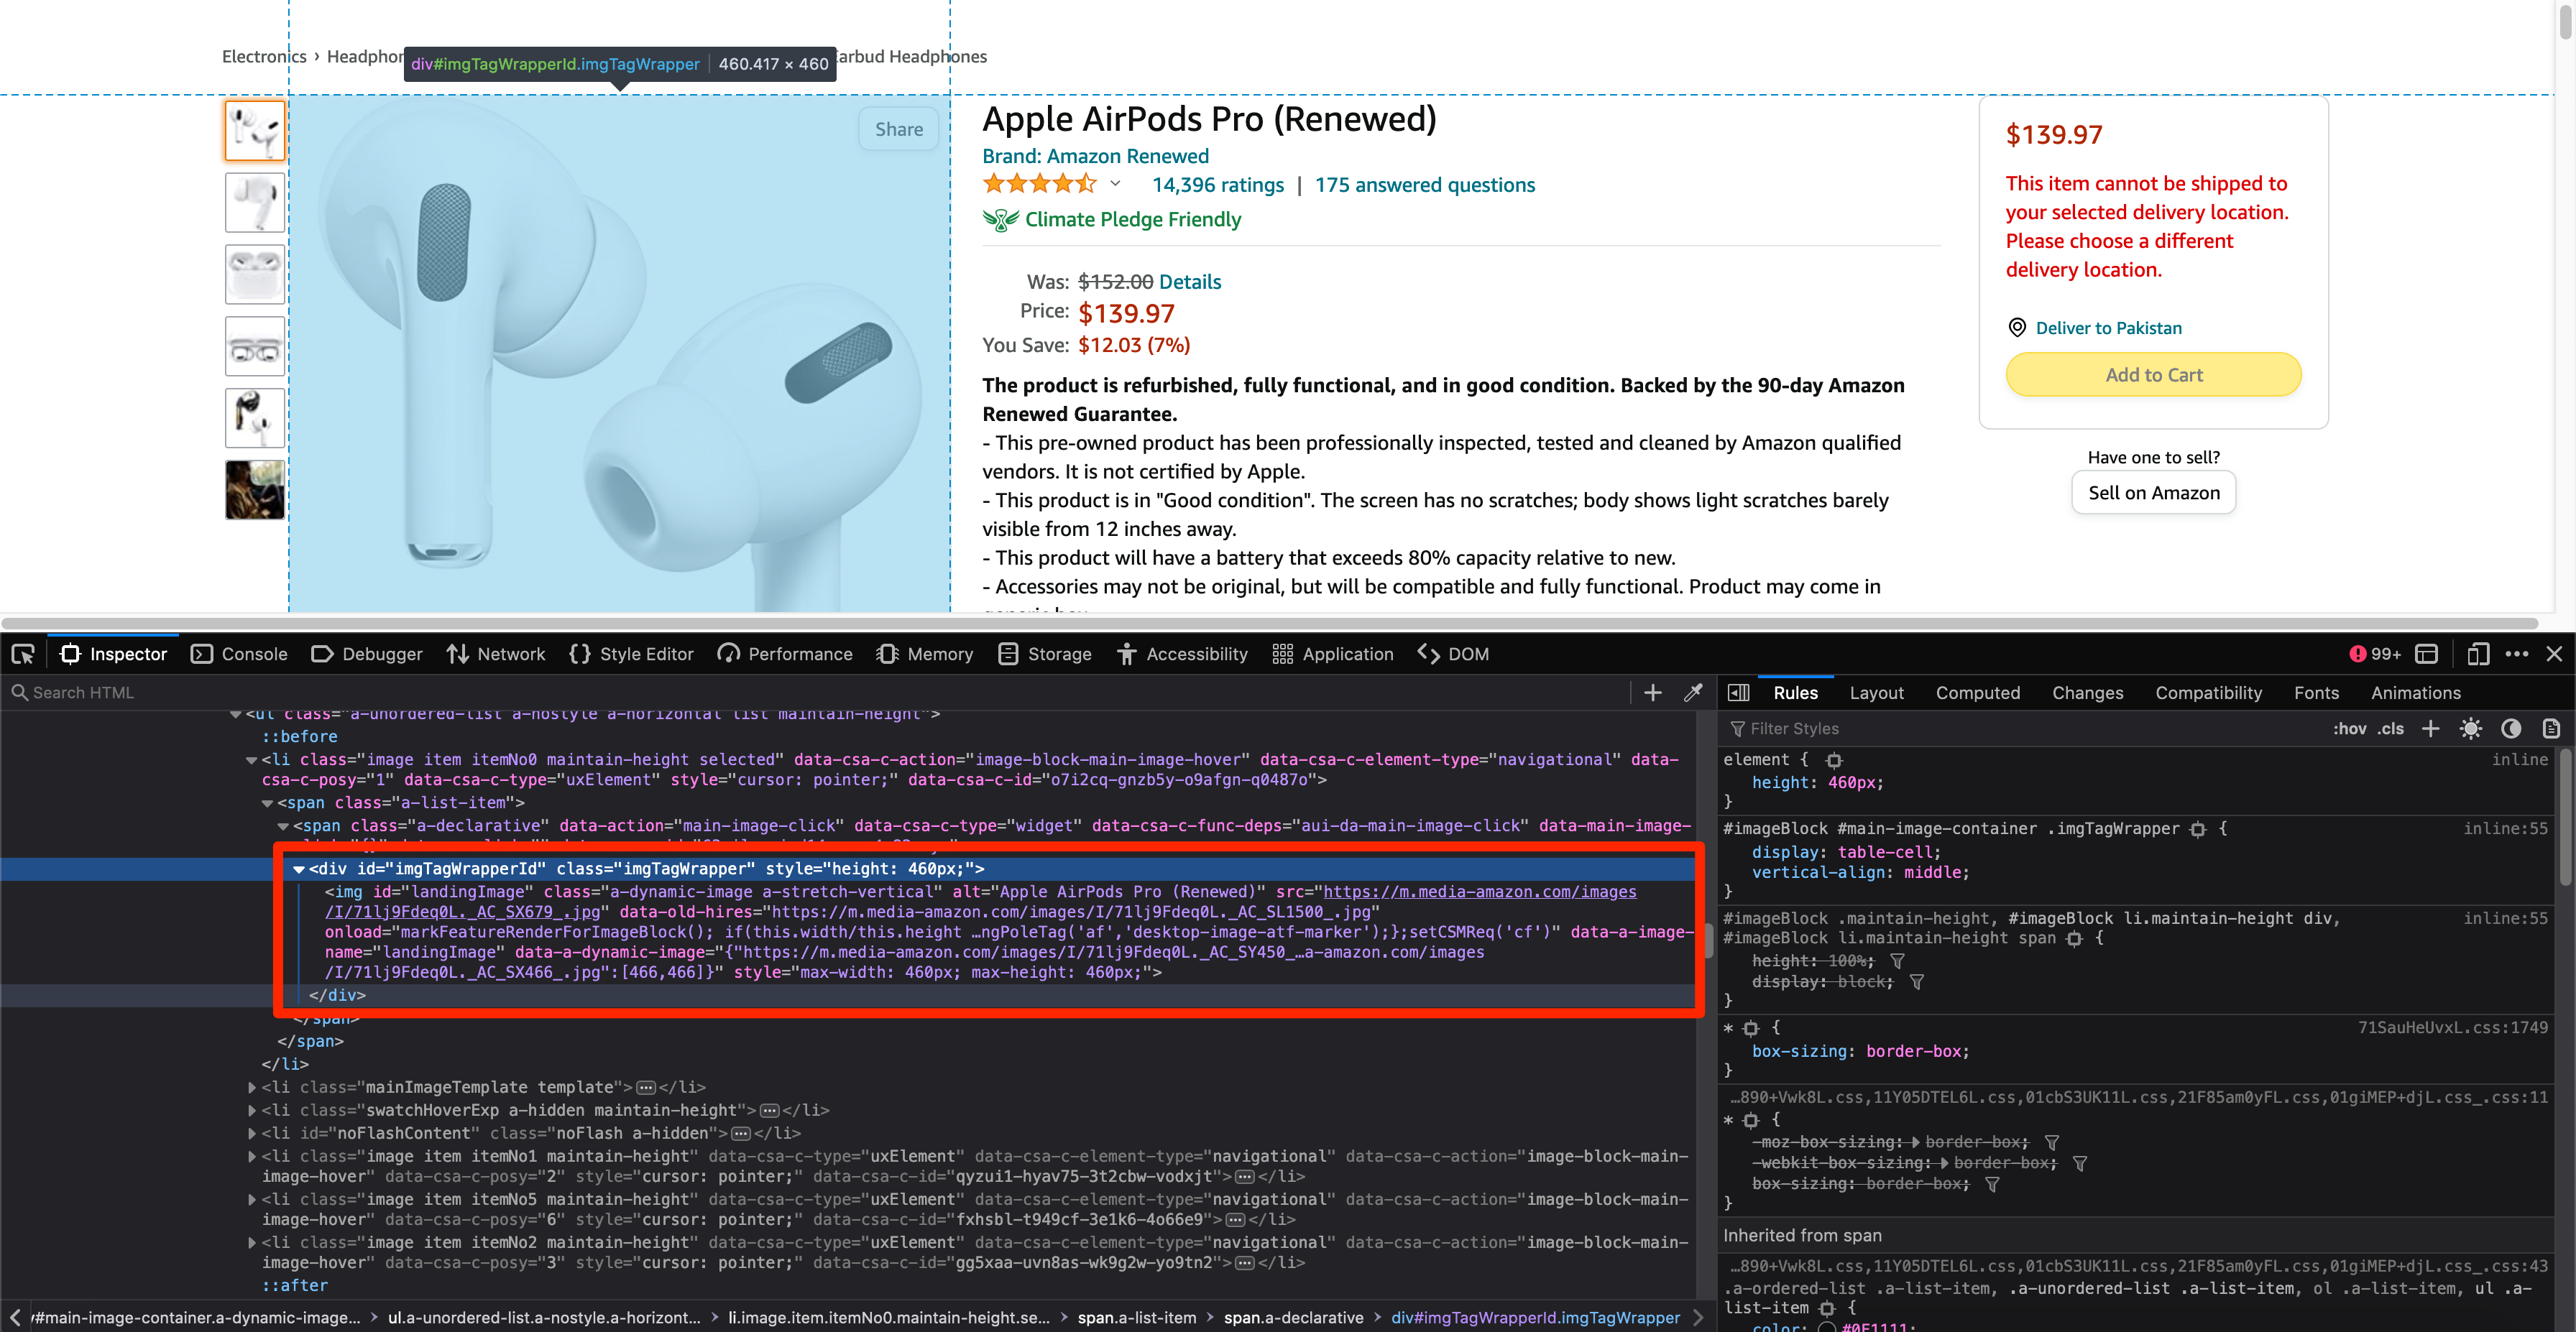This screenshot has height=1332, width=2576.
Task: Click filter icon beside -moz-box-sizing
Action: (2052, 1142)
